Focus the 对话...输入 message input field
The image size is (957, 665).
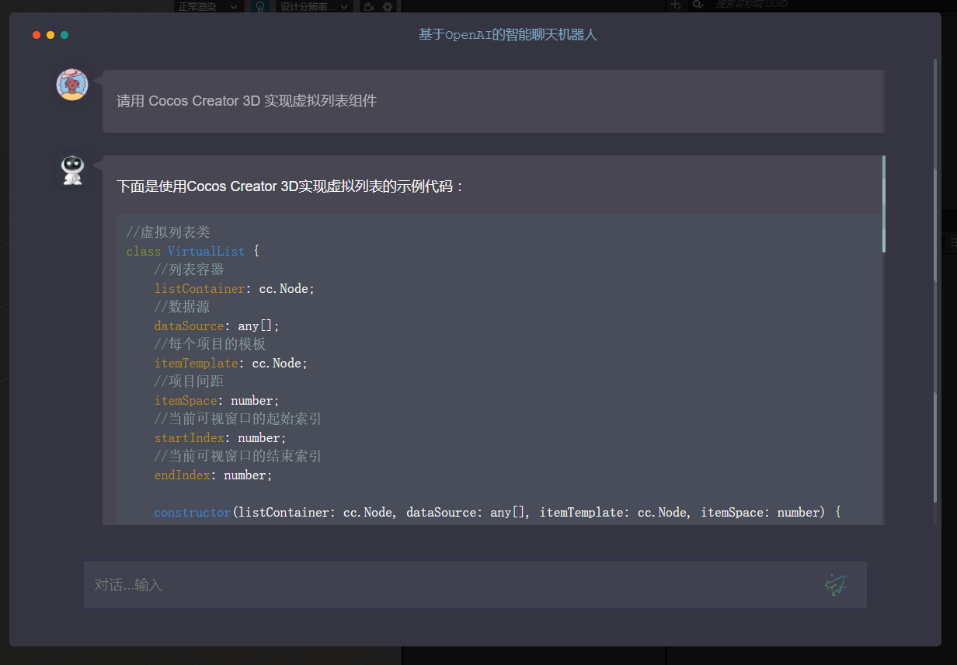pyautogui.click(x=475, y=585)
